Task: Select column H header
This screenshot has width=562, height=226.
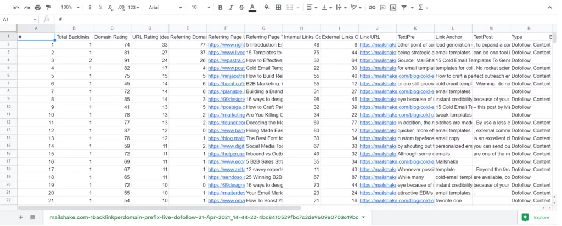Action: pyautogui.click(x=301, y=28)
